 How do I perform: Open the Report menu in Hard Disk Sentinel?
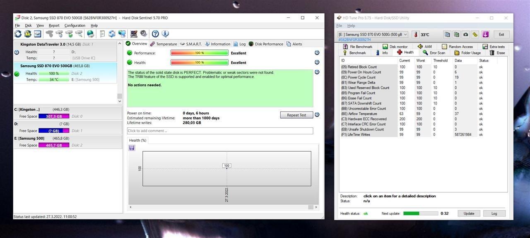54,26
